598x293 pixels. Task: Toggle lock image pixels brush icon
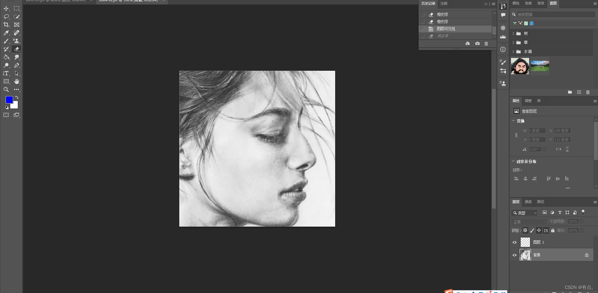pyautogui.click(x=532, y=230)
